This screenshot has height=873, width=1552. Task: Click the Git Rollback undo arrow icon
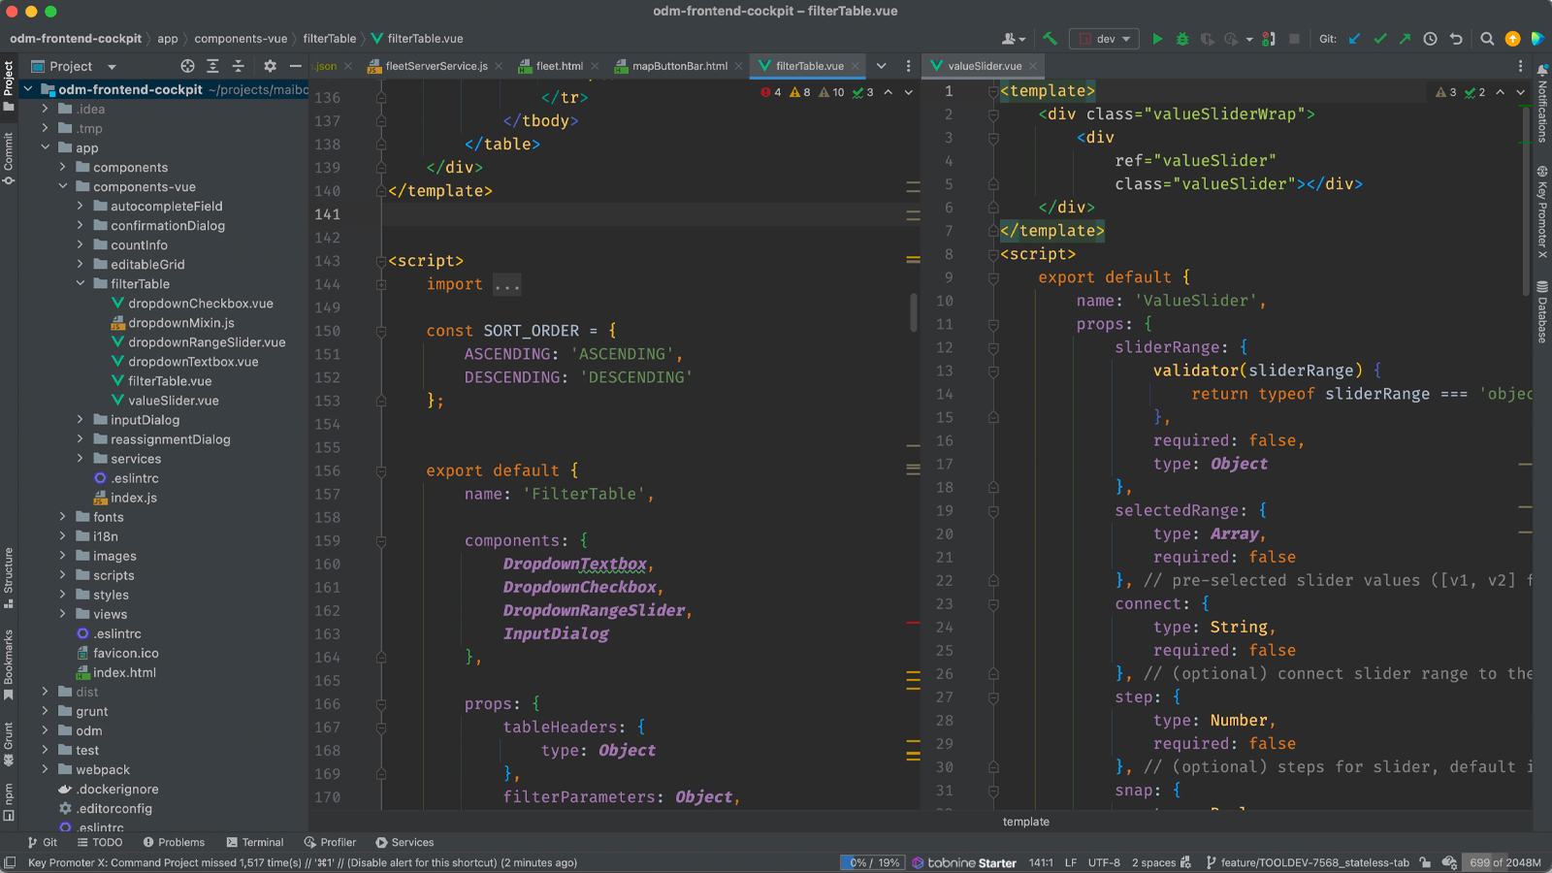1456,39
